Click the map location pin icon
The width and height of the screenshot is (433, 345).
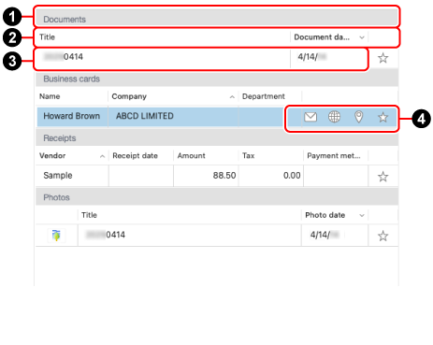(359, 117)
